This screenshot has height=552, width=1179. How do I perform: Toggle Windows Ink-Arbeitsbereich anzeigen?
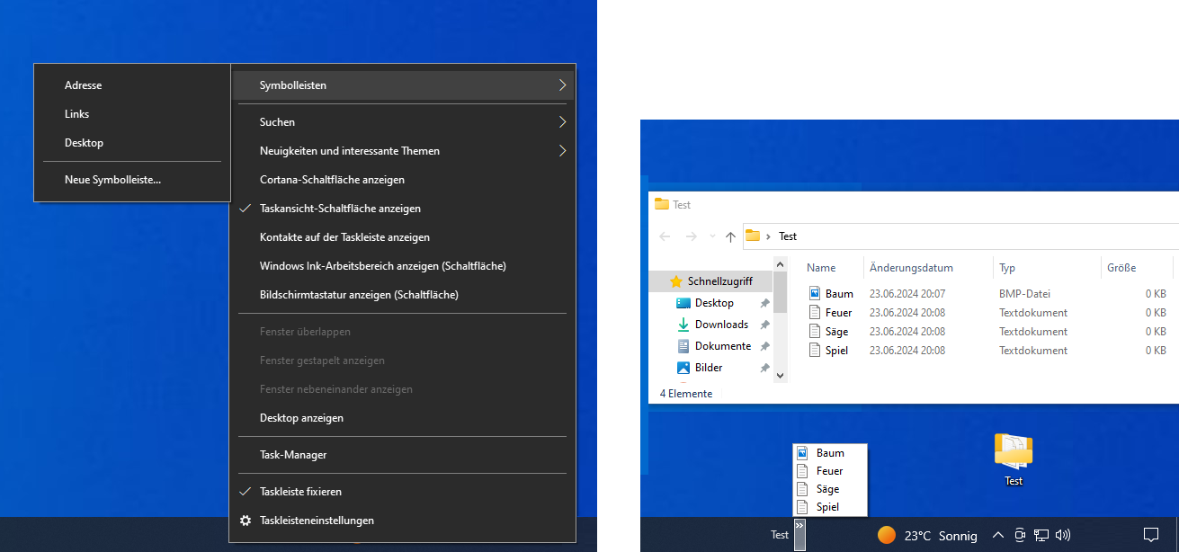403,266
